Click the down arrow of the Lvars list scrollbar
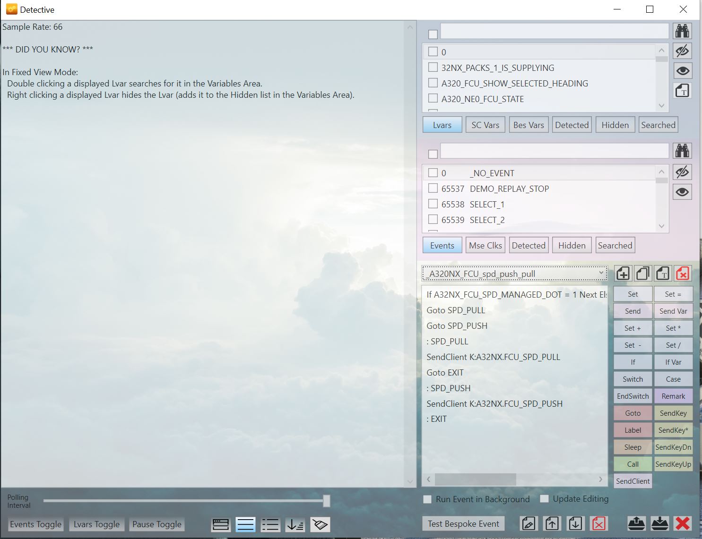 click(x=661, y=106)
